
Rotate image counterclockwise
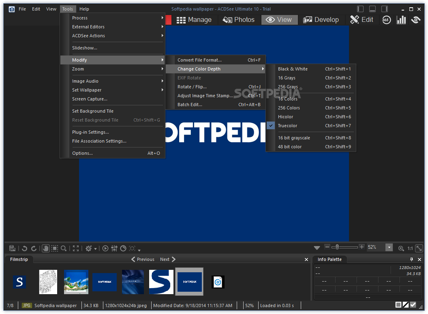(25, 248)
